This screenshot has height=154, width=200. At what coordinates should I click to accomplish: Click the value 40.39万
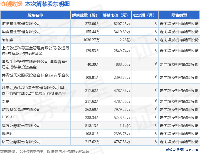[93, 64]
